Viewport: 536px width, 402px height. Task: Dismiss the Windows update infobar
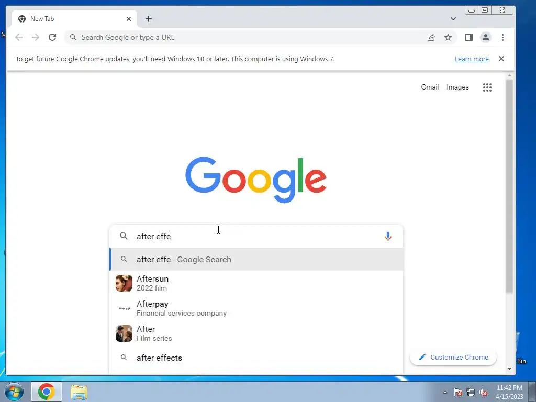[x=501, y=59]
